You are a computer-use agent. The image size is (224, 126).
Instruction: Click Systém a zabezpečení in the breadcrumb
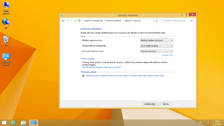tap(94, 21)
